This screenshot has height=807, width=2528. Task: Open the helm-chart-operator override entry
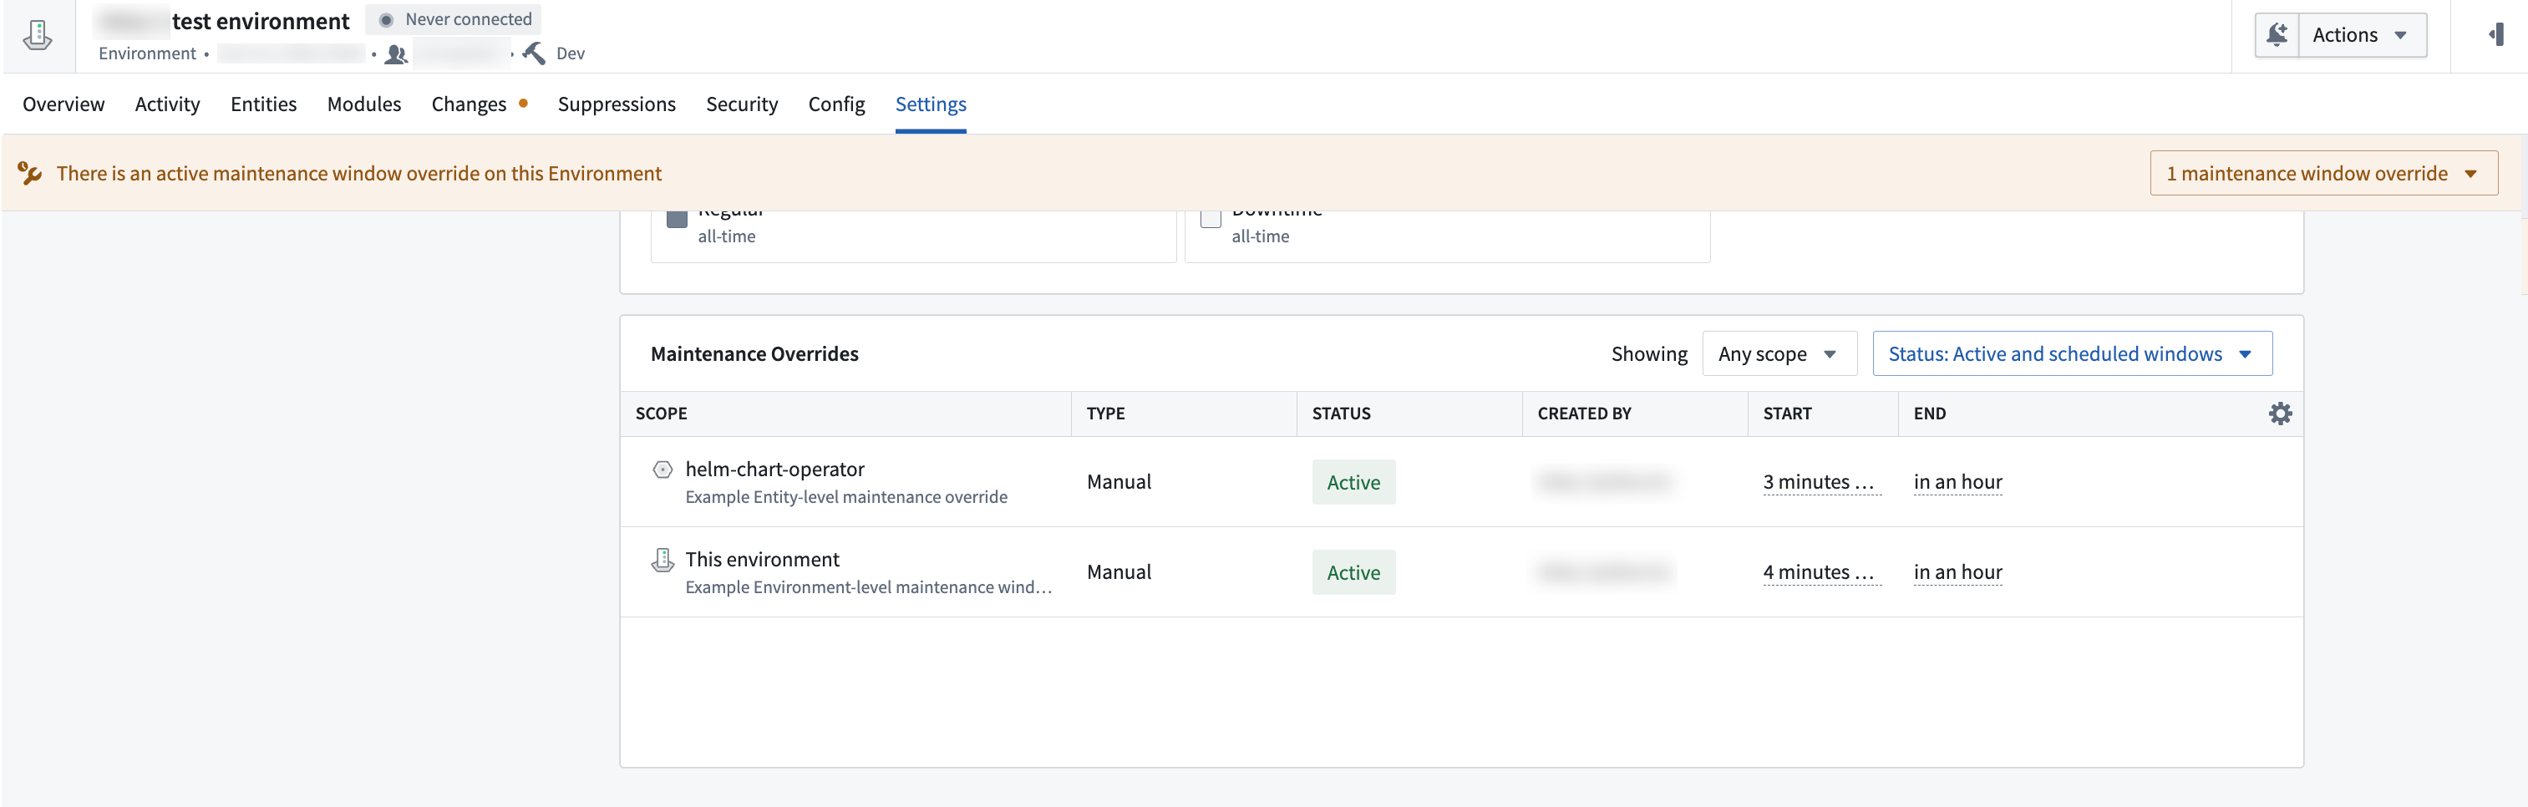click(x=774, y=469)
